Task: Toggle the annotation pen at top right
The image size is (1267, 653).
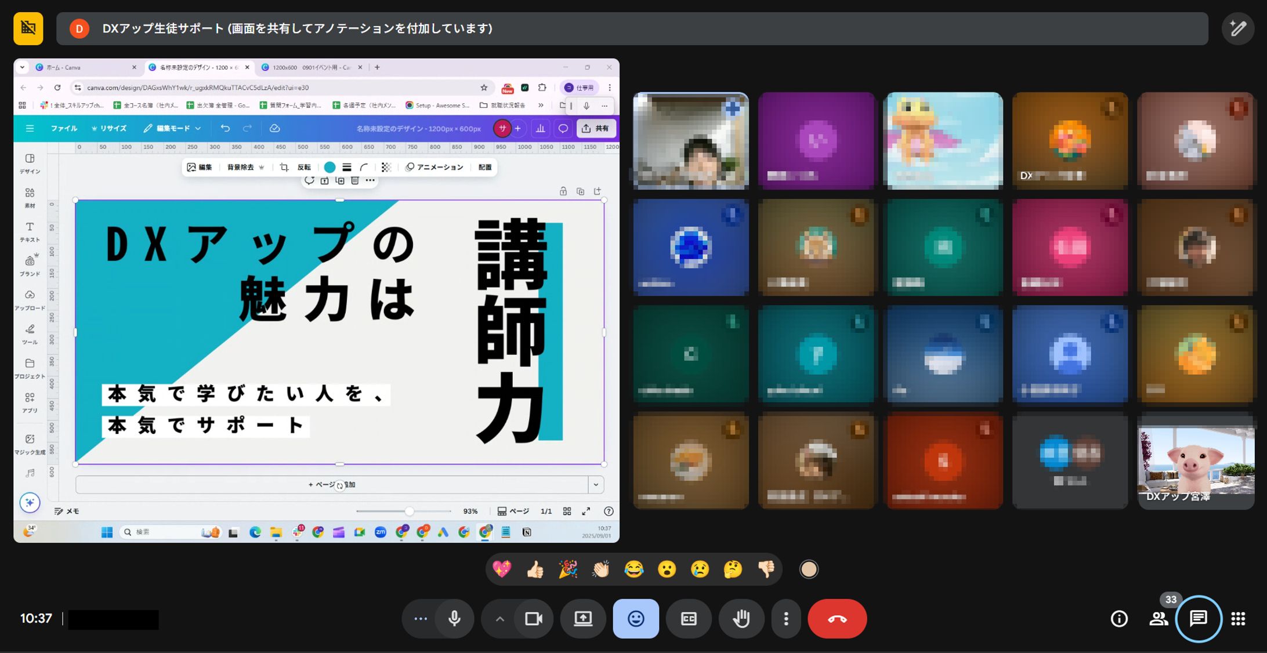Action: [x=1238, y=28]
